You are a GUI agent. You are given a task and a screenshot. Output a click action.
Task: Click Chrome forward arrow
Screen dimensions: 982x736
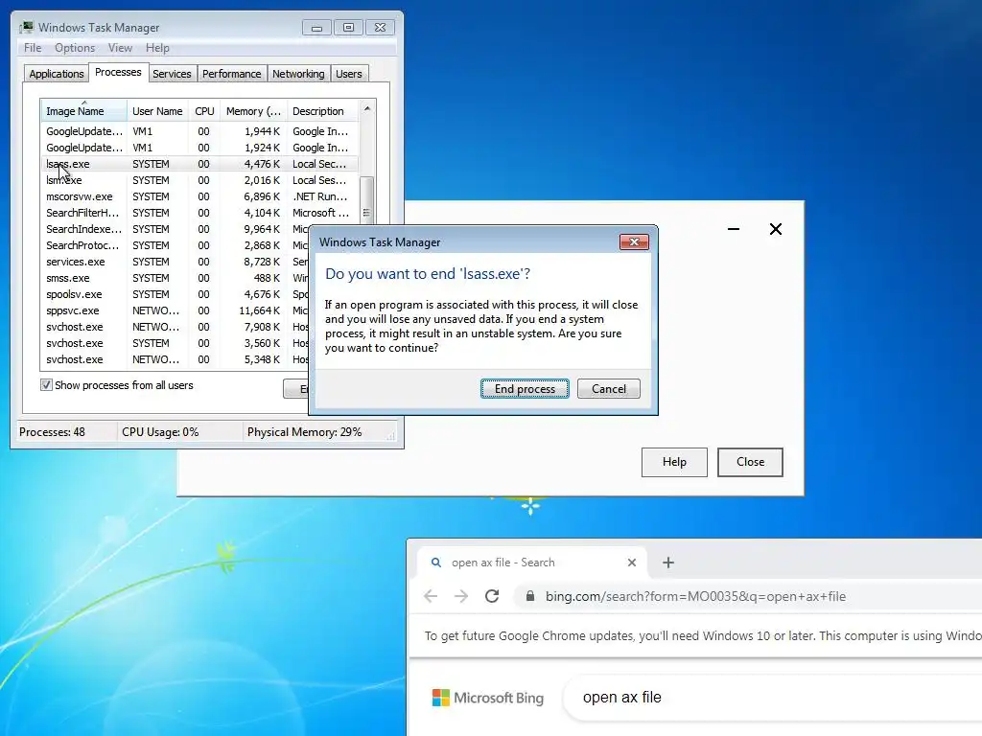(x=461, y=596)
